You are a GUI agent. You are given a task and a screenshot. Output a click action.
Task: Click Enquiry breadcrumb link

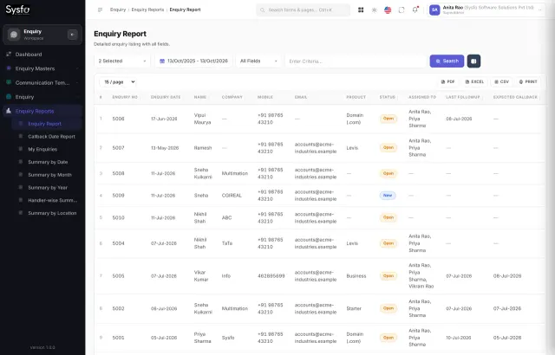(x=118, y=10)
